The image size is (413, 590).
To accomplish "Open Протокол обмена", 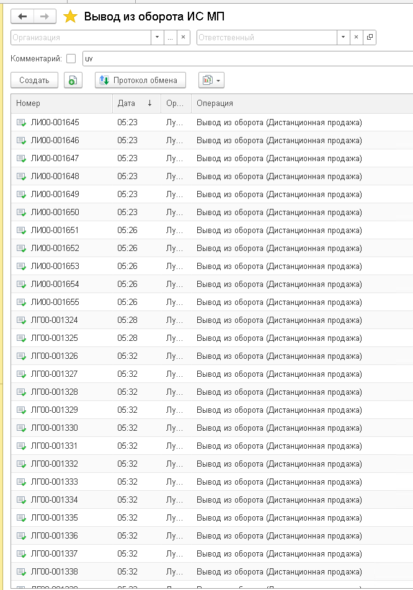I will click(140, 80).
